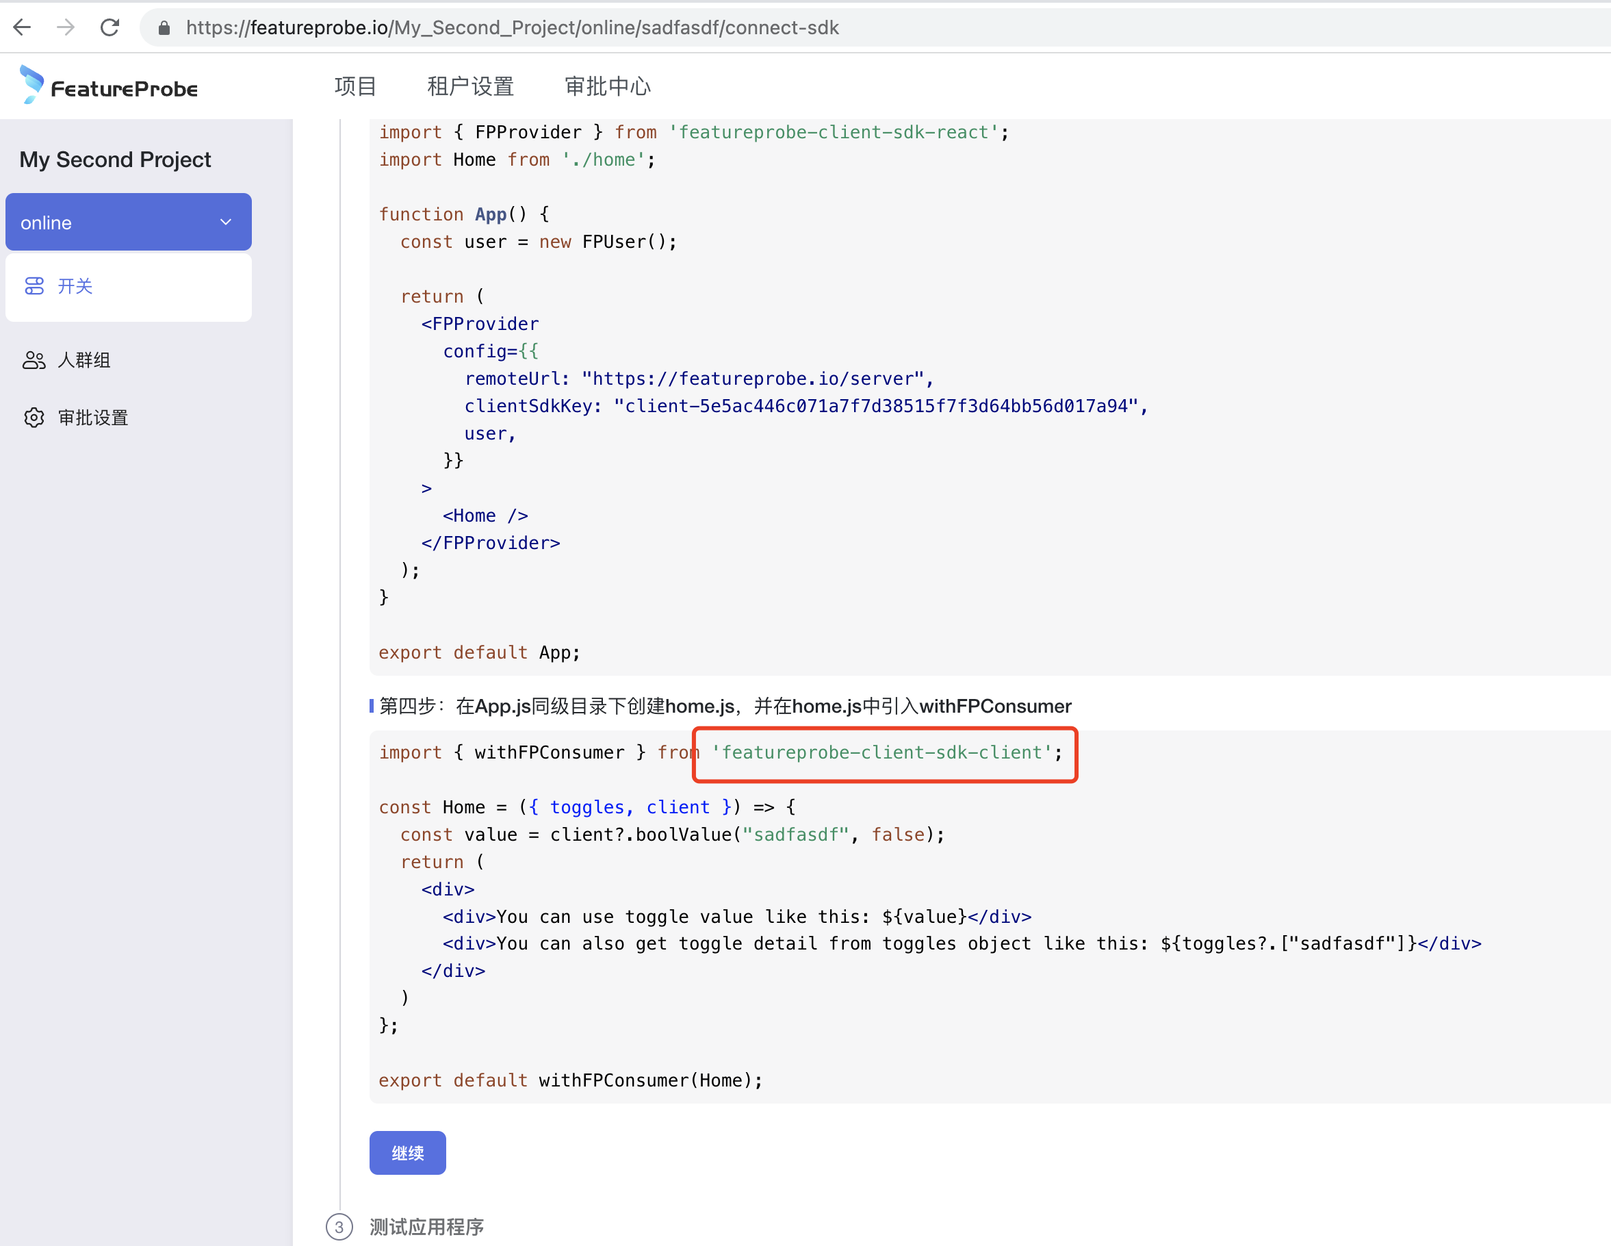This screenshot has width=1611, height=1246.
Task: Go back using browser back arrow
Action: point(22,27)
